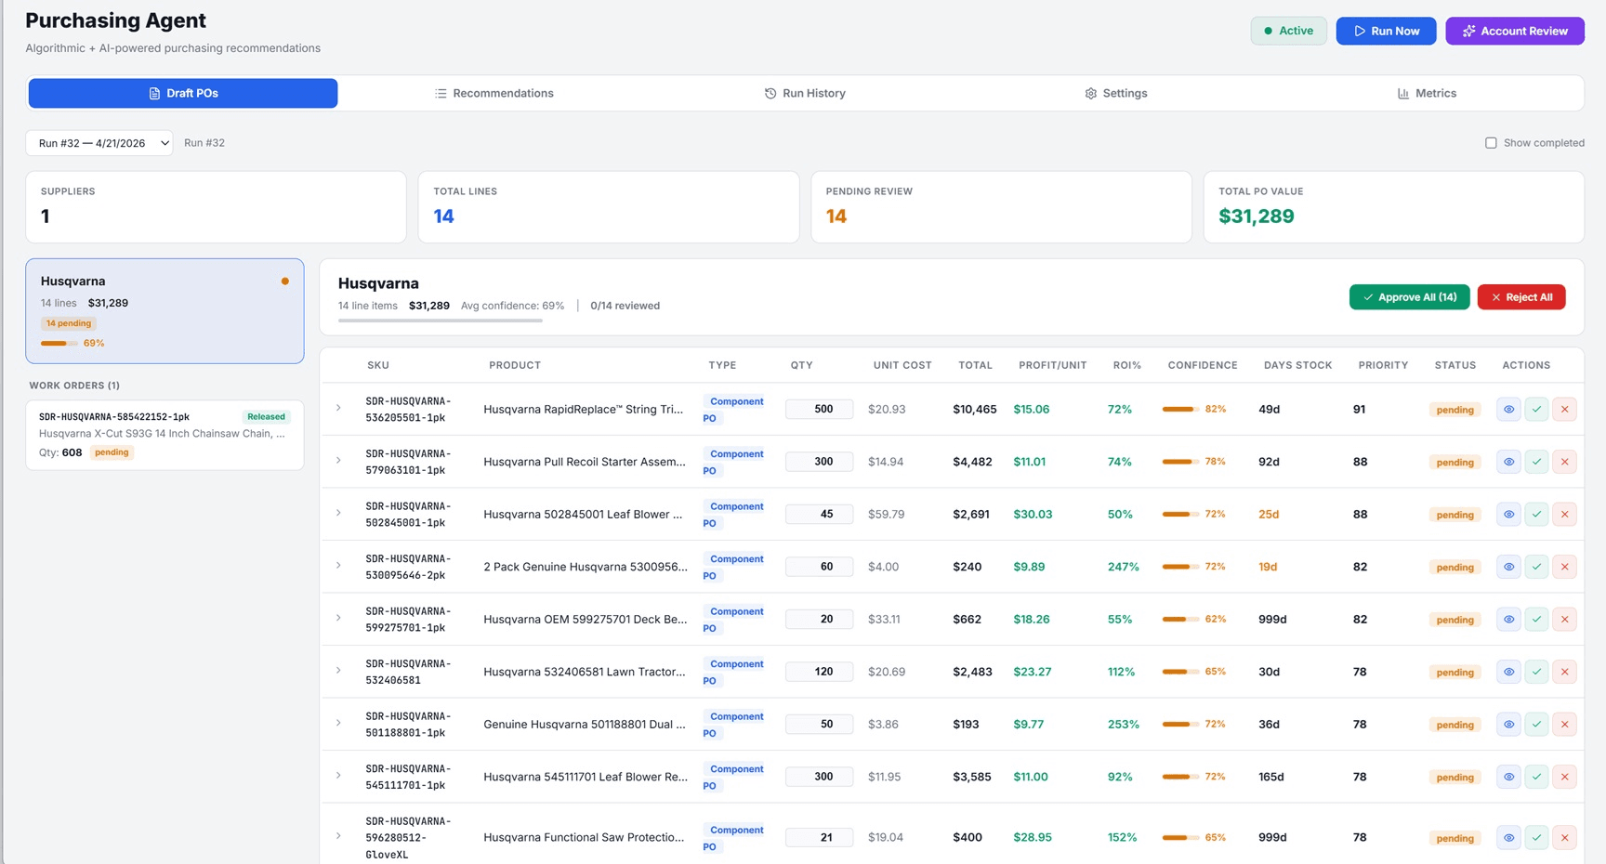The width and height of the screenshot is (1606, 864).
Task: Click the 82% confidence bar for RapidReplace
Action: pyautogui.click(x=1180, y=409)
